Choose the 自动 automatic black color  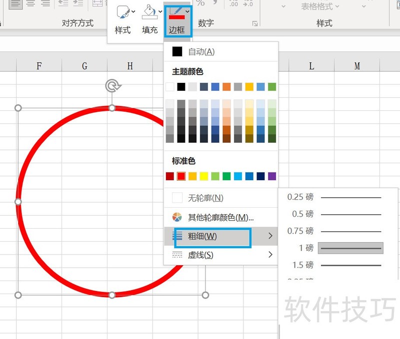coord(177,51)
